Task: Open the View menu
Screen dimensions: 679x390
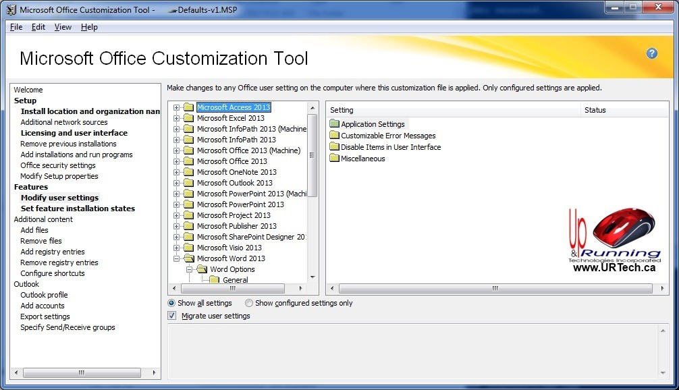Action: 63,27
